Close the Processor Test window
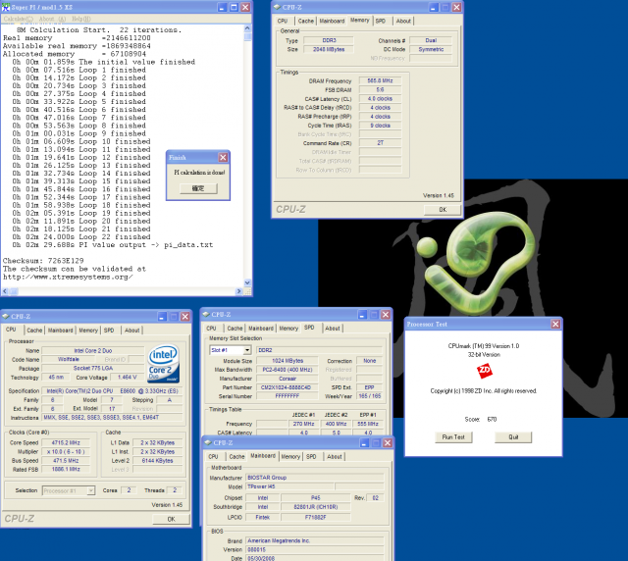 [555, 324]
